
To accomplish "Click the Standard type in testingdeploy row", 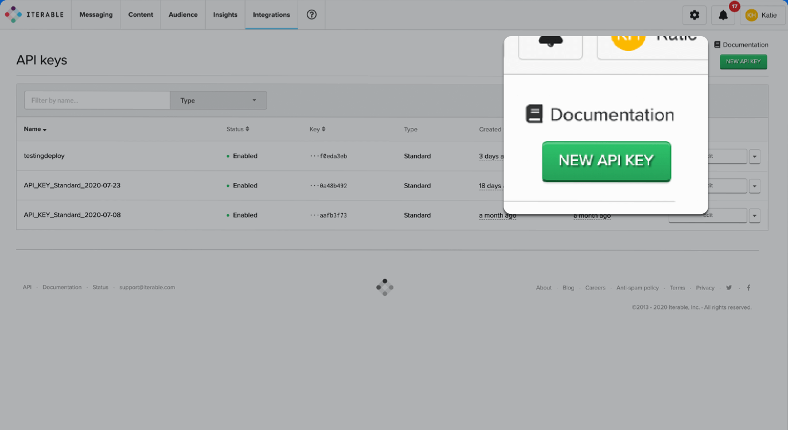I will coord(417,156).
